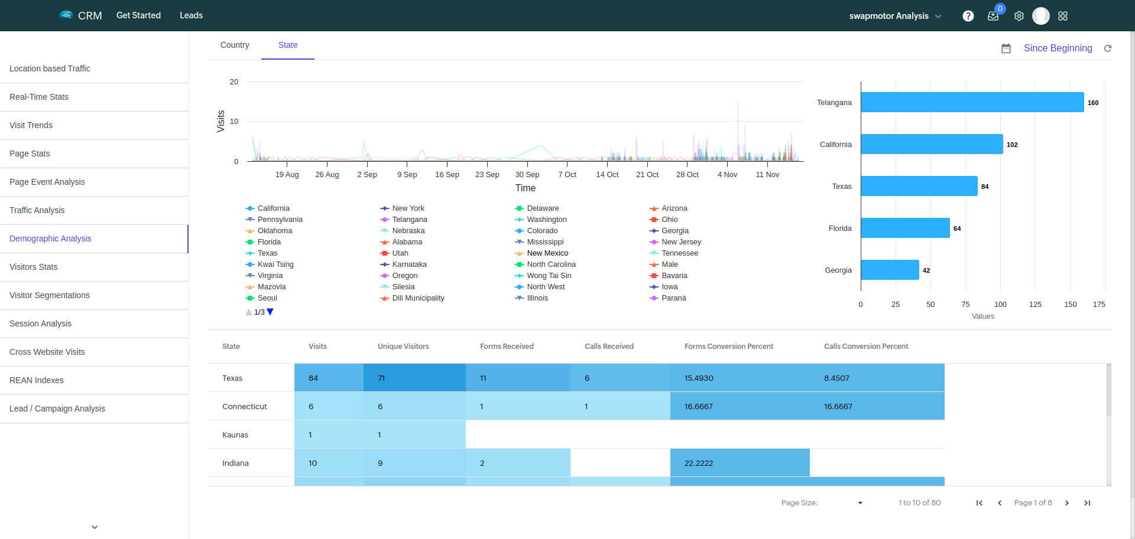Open the calendar date picker icon
Screen dimensions: 1135x539
point(1006,48)
